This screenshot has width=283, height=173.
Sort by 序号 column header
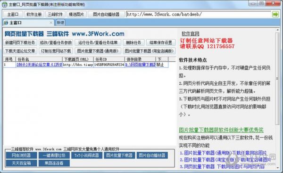point(9,59)
